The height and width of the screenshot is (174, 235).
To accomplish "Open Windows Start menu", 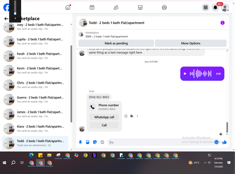I will pos(4,163).
